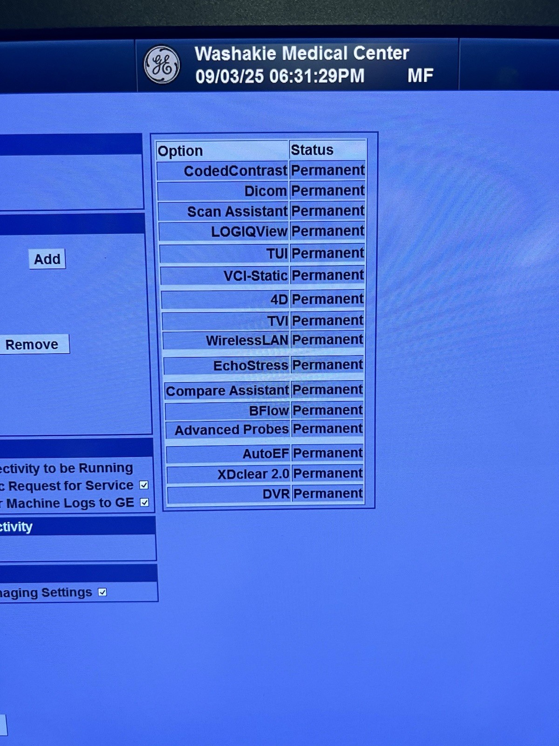
Task: Select the BFlow option row
Action: coord(265,411)
